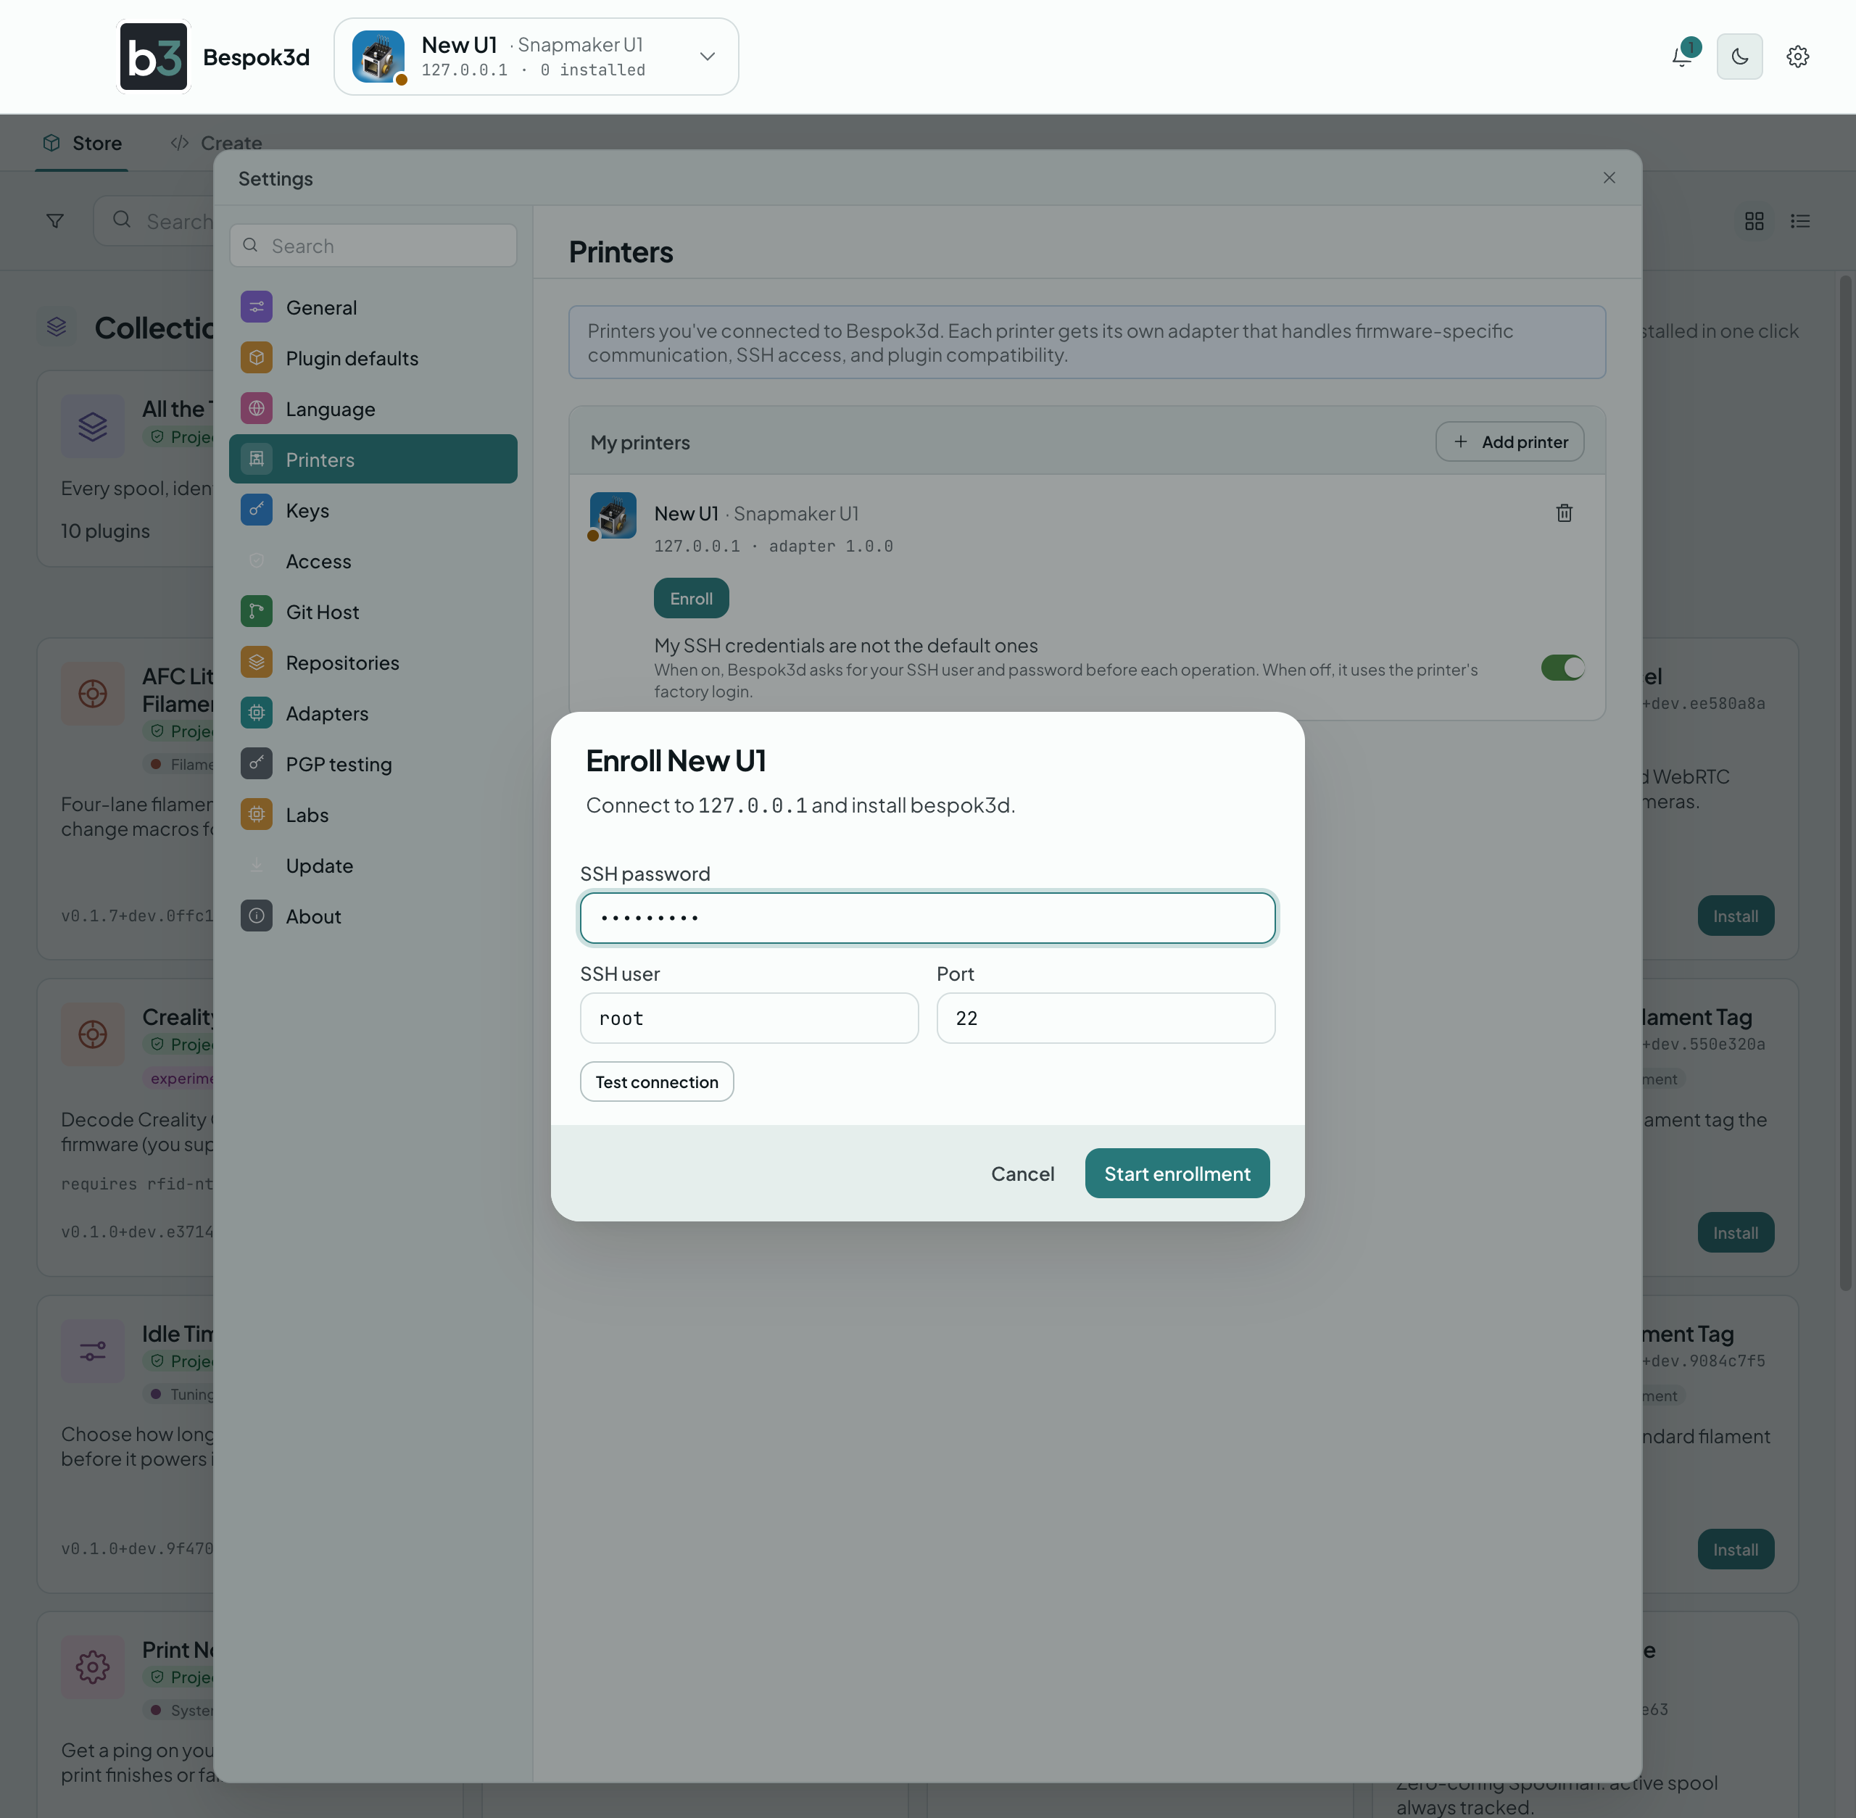Click the Print Notifications gear icon
The height and width of the screenshot is (1818, 1856).
pos(93,1667)
